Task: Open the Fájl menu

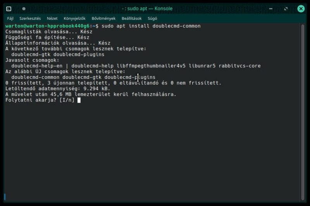Action: click(x=10, y=19)
